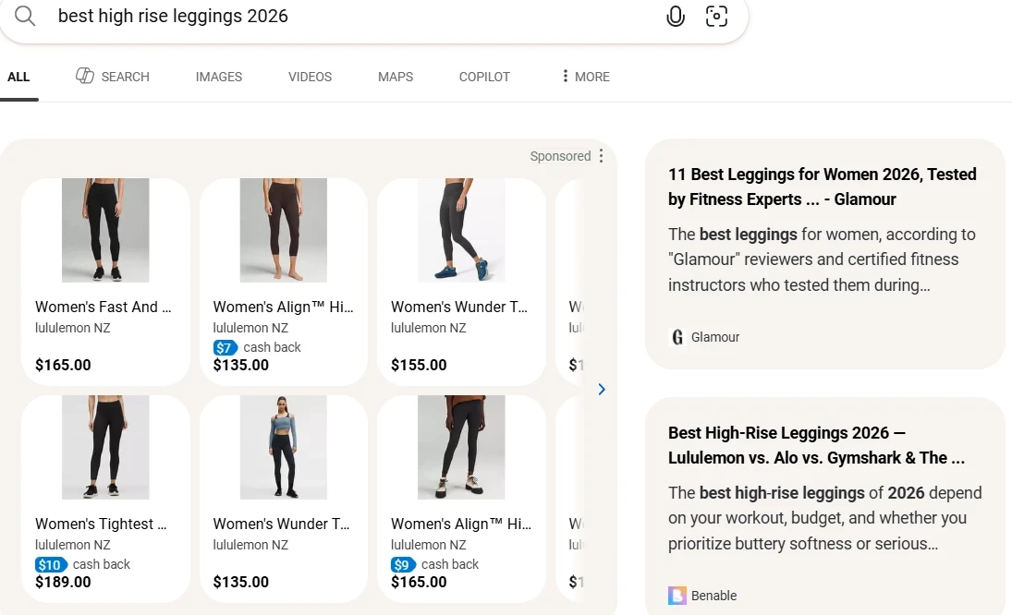Open the Sponsored ad options menu
This screenshot has width=1012, height=615.
(602, 156)
